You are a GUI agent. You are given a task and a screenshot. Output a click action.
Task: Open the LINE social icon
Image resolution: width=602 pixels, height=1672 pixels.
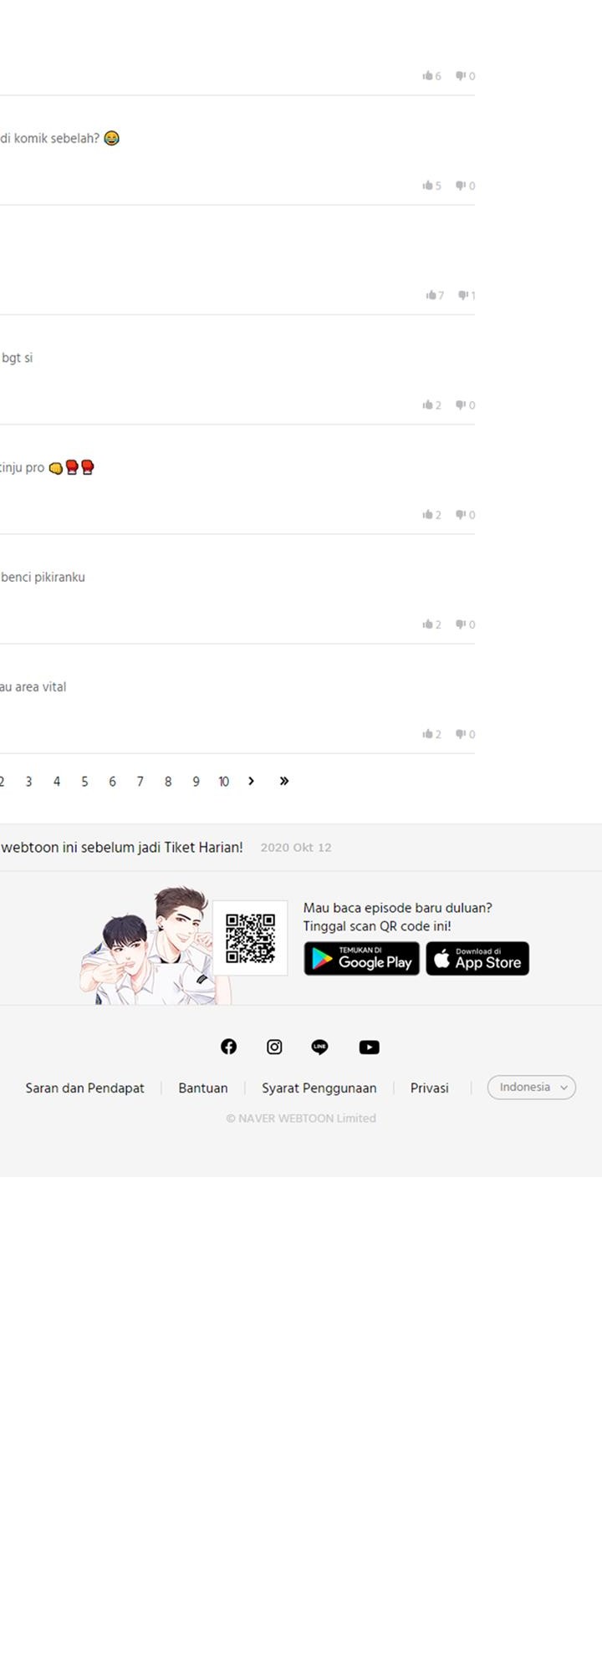(x=319, y=1047)
